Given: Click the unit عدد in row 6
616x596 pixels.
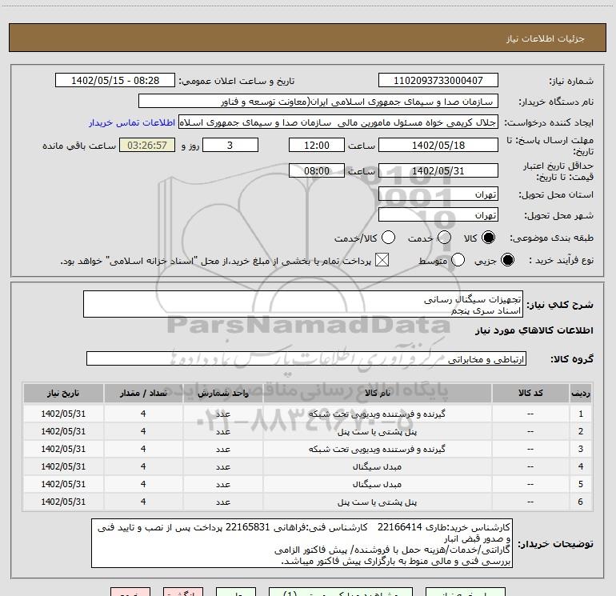Looking at the screenshot, I should pyautogui.click(x=222, y=502).
